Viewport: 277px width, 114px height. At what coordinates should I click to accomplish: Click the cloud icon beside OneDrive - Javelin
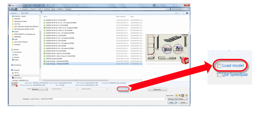[x=13, y=16]
